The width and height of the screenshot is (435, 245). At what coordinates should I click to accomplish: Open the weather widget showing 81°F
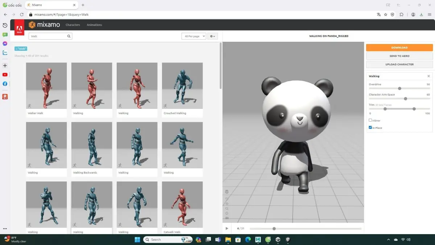[15, 240]
